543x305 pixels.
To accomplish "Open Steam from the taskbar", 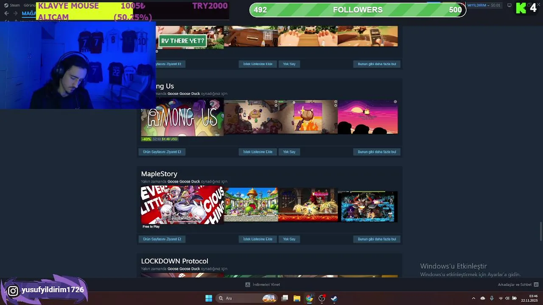I will 334,298.
